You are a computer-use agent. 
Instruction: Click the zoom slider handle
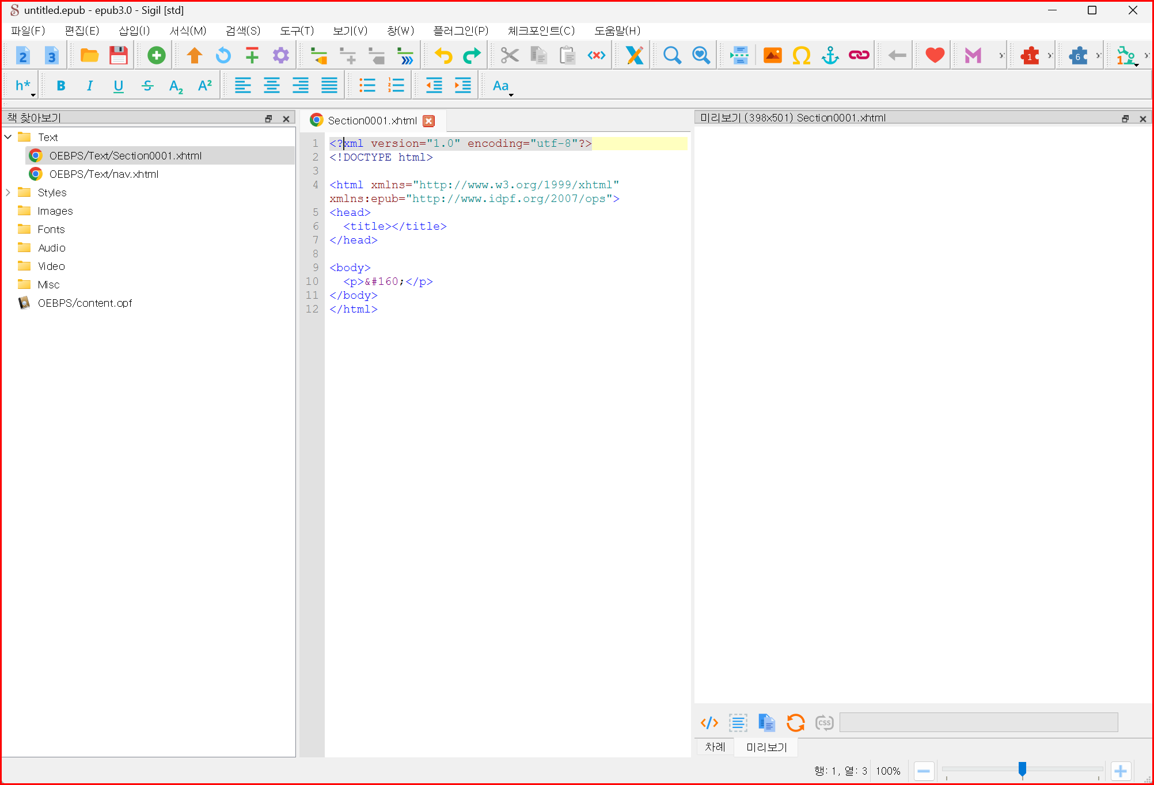tap(1022, 769)
